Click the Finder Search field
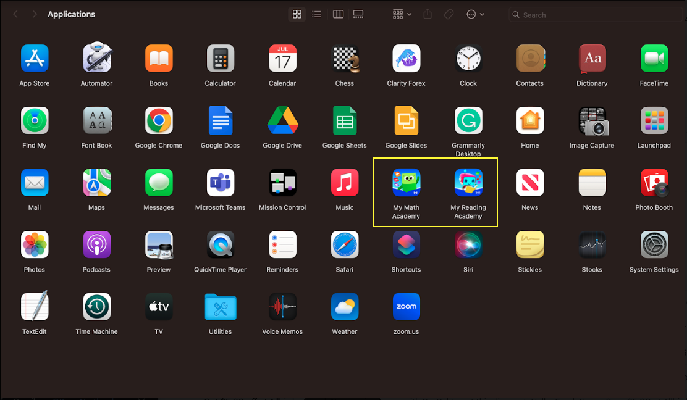The width and height of the screenshot is (687, 400). 596,14
